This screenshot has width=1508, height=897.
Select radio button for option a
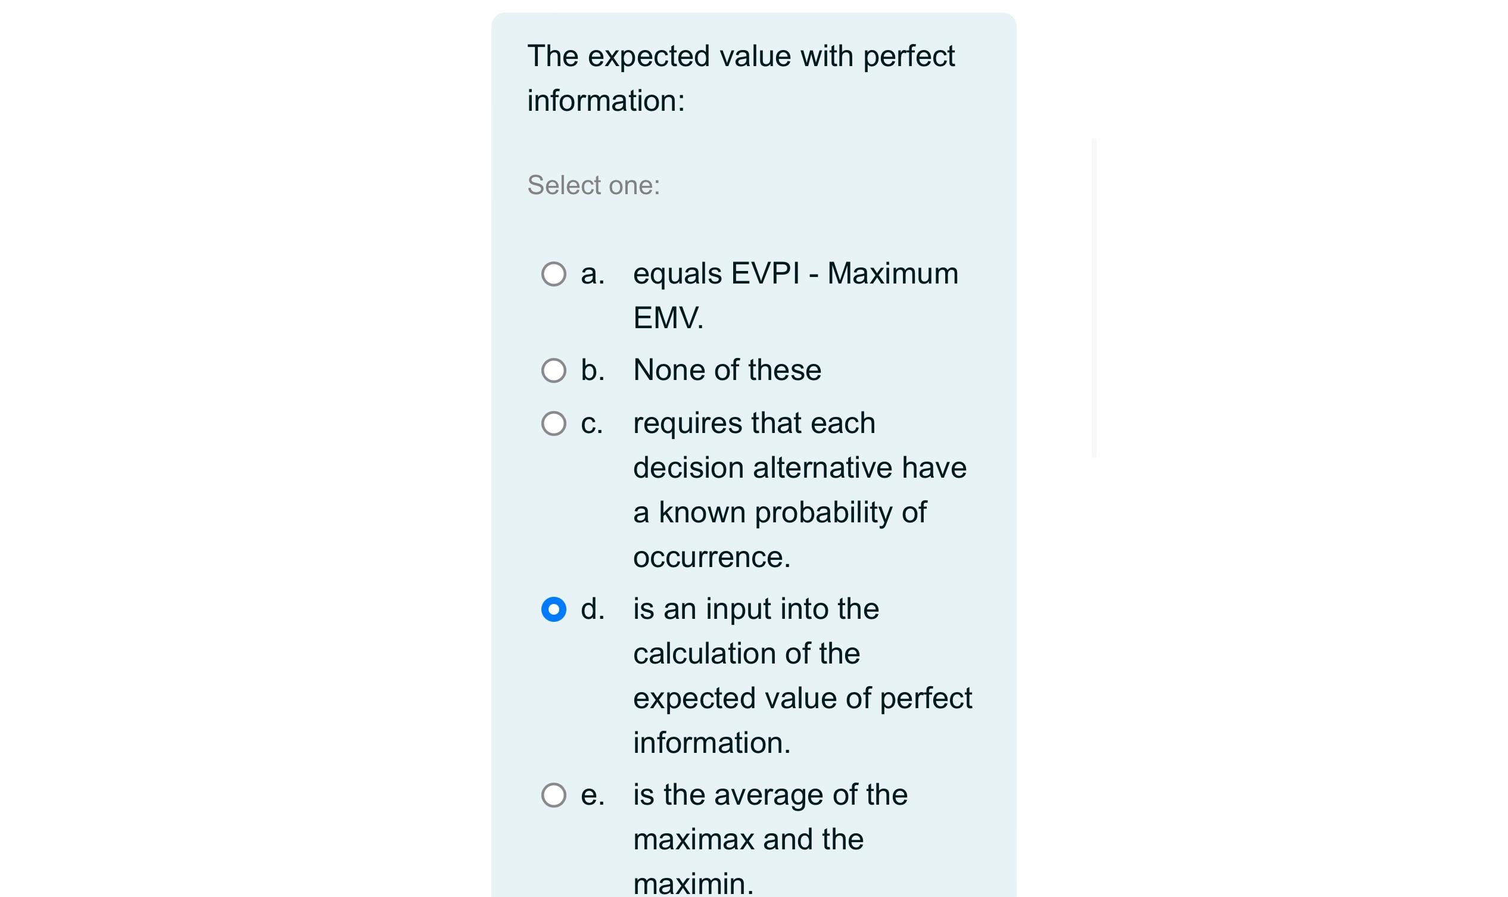click(x=554, y=275)
